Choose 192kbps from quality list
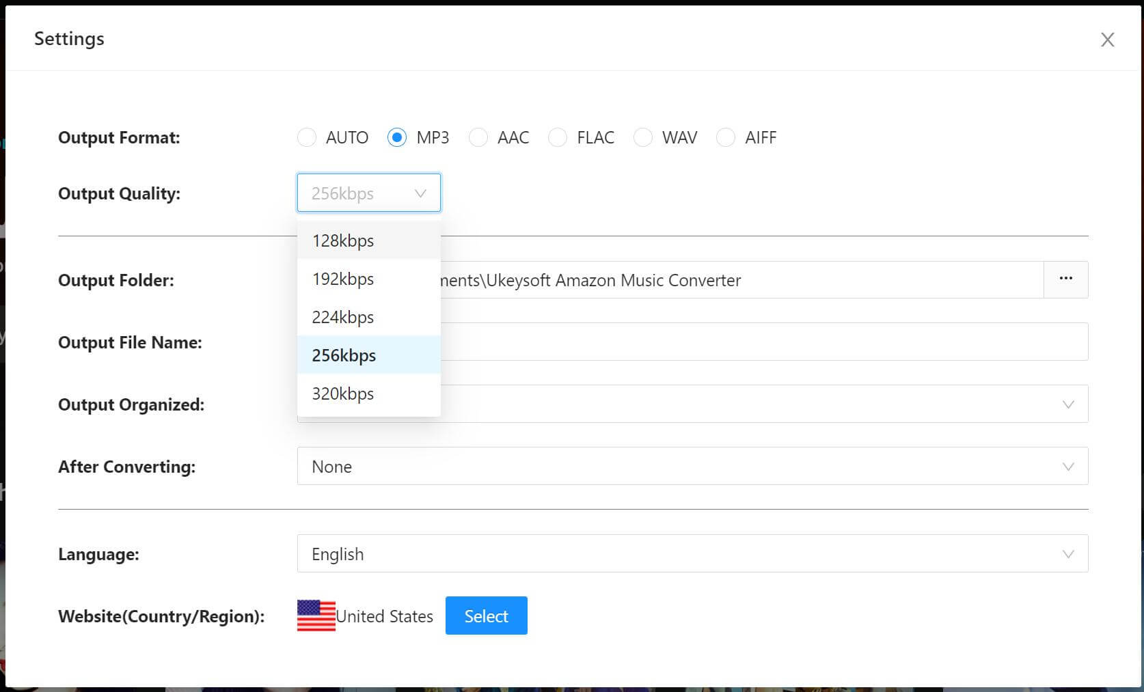This screenshot has height=692, width=1144. click(x=343, y=279)
